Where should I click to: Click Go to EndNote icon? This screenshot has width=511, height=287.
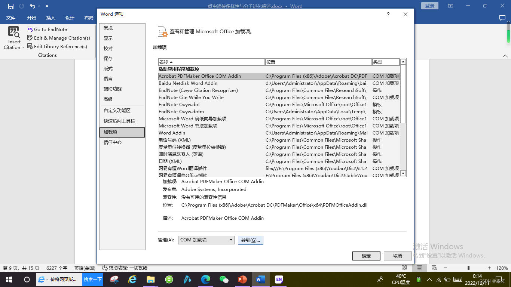[x=30, y=29]
